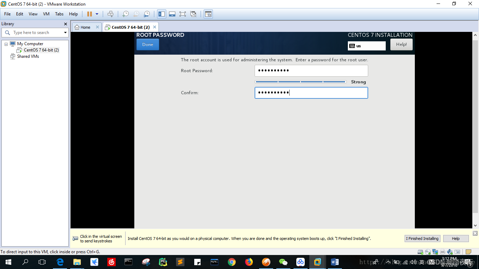The image size is (479, 269).
Task: Switch to Unity mode icon
Action: (193, 14)
